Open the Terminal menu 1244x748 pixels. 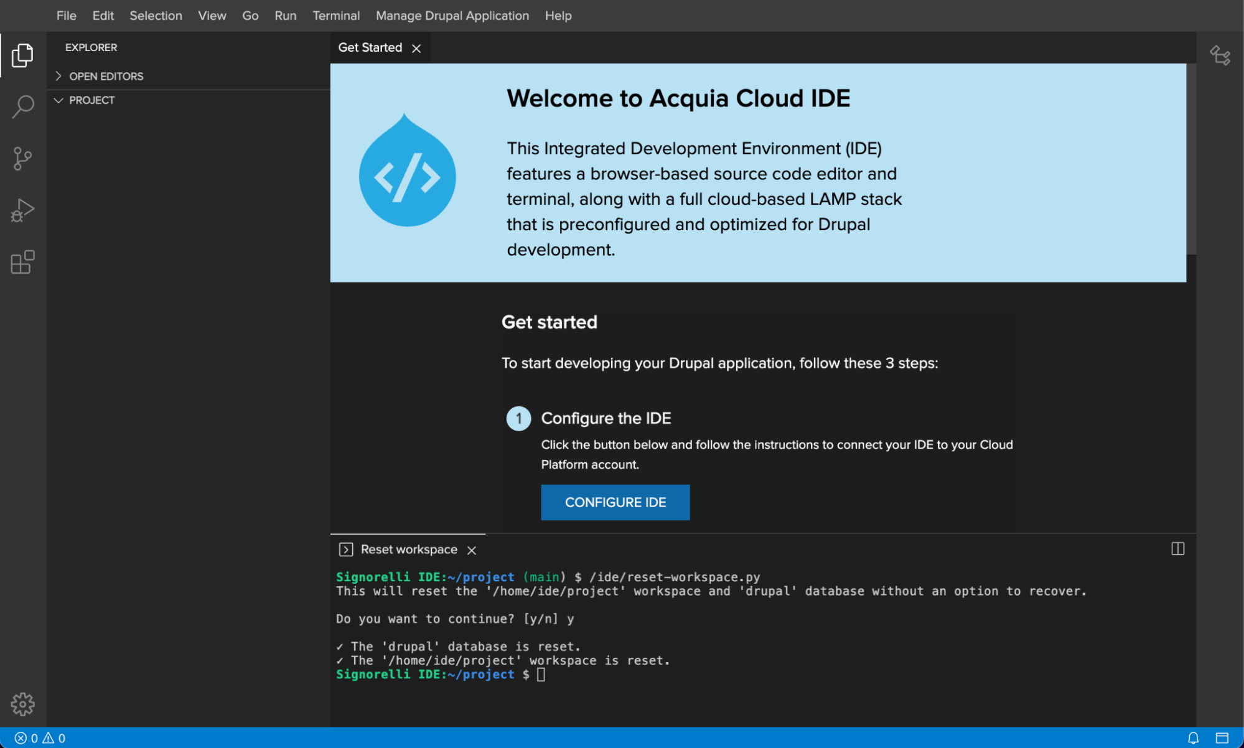coord(336,16)
